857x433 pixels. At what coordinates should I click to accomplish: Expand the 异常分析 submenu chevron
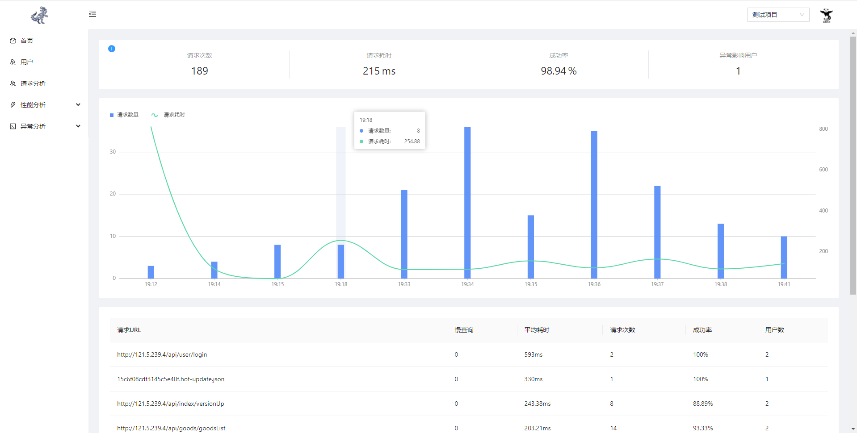pos(78,126)
